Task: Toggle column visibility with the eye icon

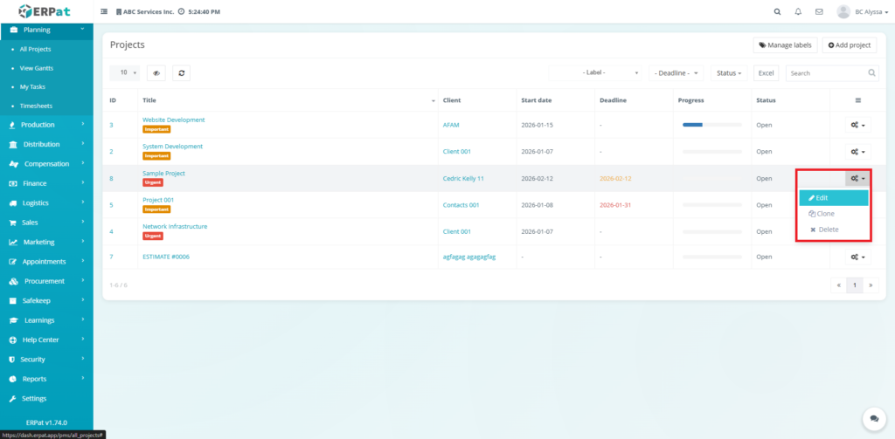Action: click(156, 73)
